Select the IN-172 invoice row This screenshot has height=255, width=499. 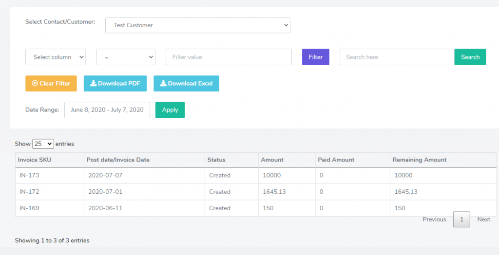point(256,192)
